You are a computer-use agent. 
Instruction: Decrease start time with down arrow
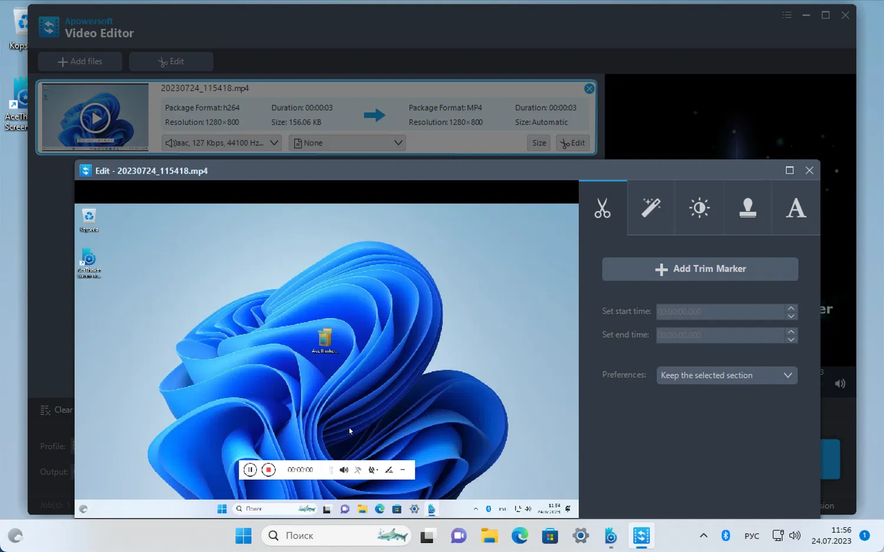click(791, 316)
